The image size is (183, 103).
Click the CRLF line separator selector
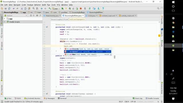point(127,102)
